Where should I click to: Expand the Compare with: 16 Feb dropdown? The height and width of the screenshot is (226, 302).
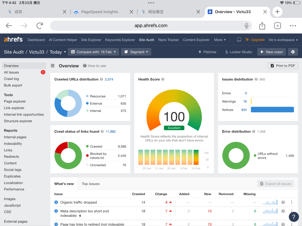[93, 52]
